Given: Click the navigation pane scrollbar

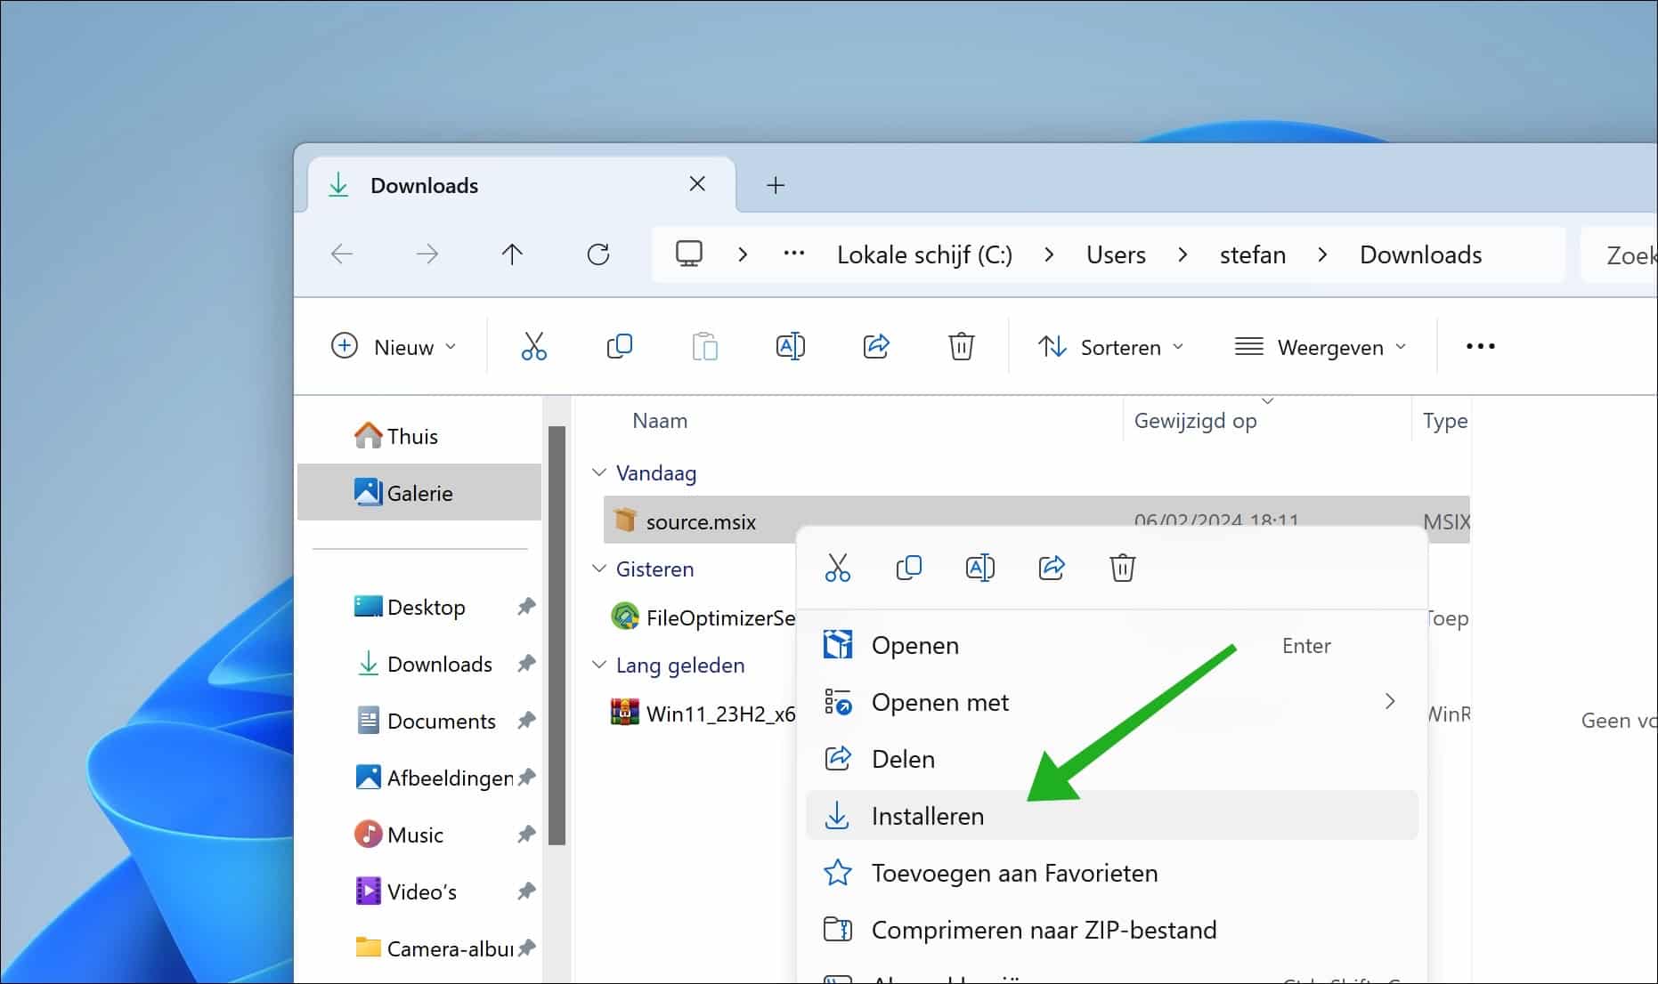Looking at the screenshot, I should (557, 635).
